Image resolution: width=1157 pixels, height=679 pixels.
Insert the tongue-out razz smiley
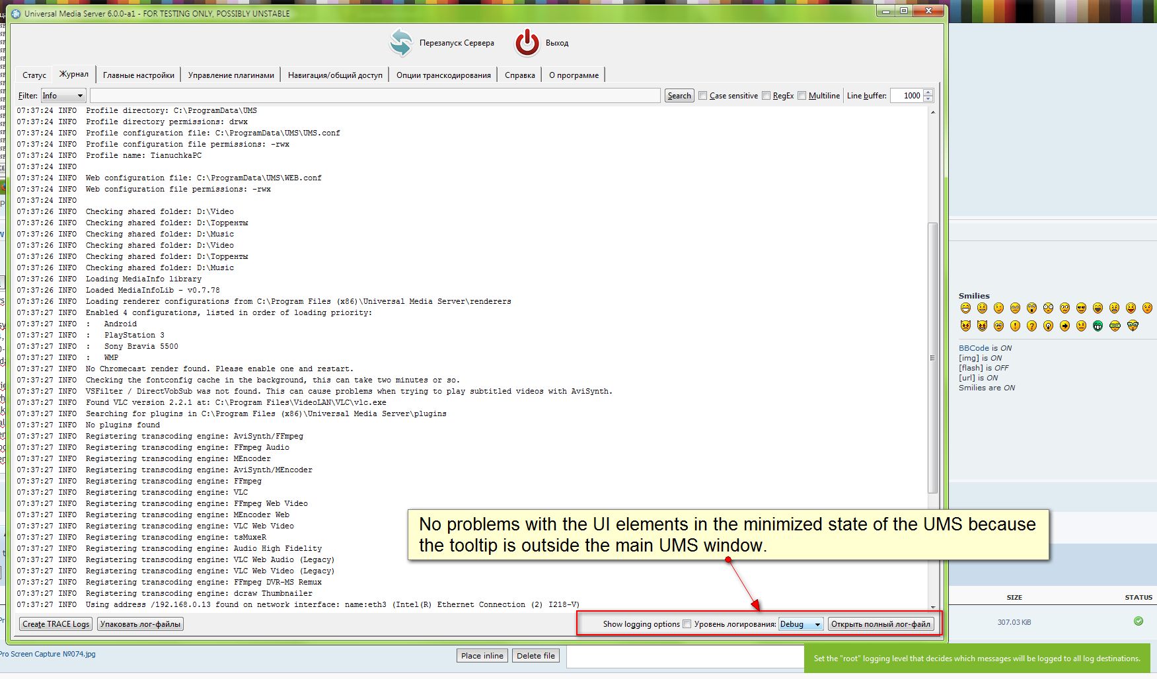1131,308
